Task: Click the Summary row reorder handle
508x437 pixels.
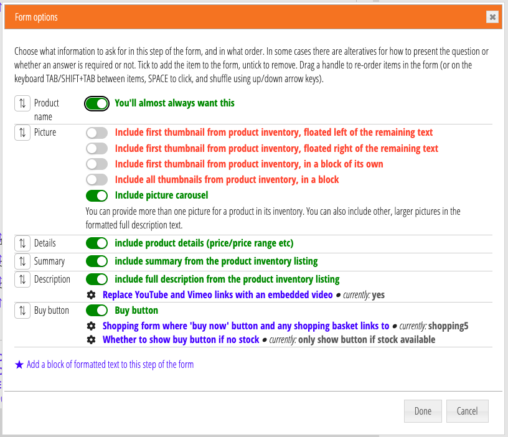Action: pyautogui.click(x=22, y=261)
